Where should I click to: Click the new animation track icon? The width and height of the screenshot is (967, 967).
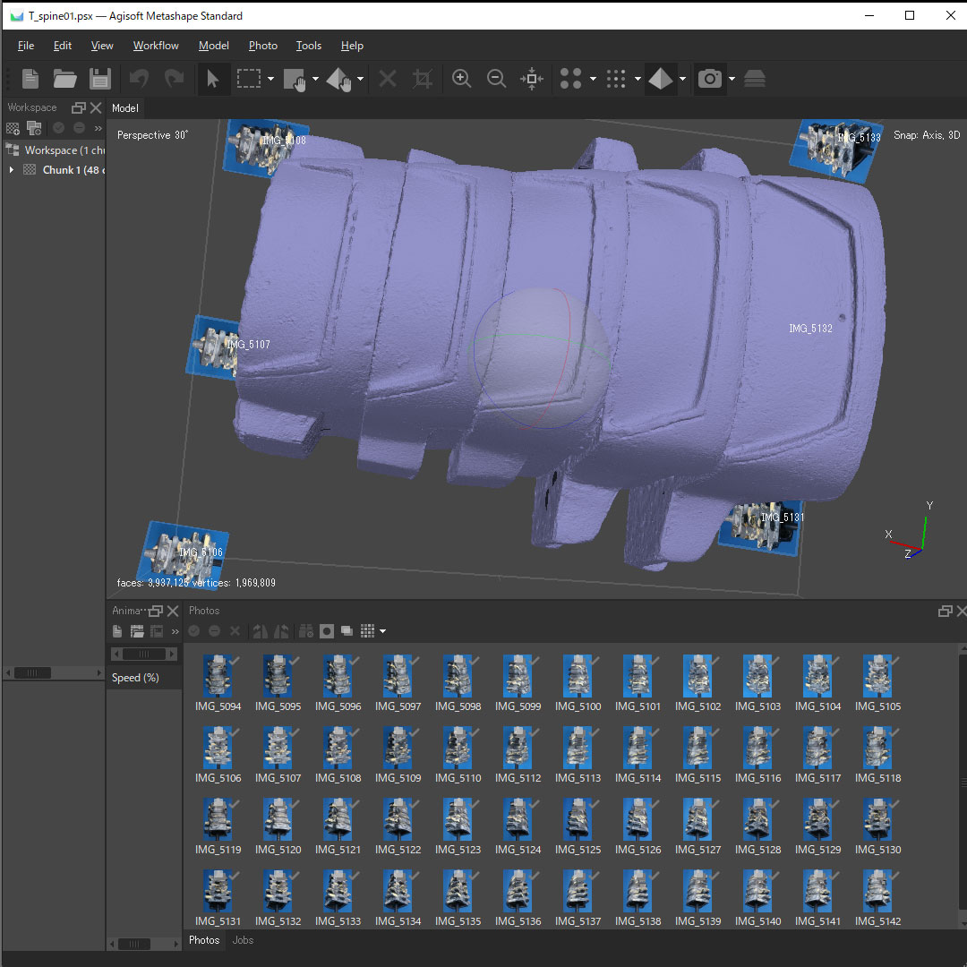(x=117, y=631)
